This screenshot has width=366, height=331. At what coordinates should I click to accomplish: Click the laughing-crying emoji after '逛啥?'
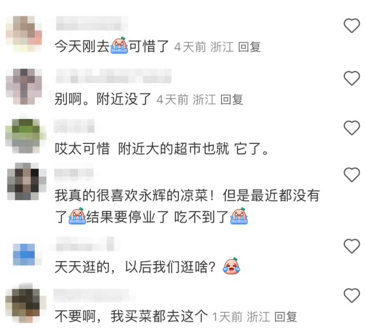(231, 266)
